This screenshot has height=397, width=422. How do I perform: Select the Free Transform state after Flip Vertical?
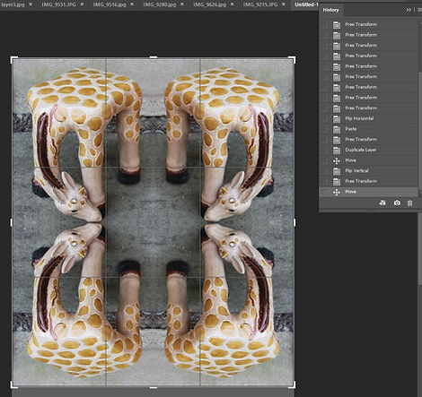tap(369, 181)
